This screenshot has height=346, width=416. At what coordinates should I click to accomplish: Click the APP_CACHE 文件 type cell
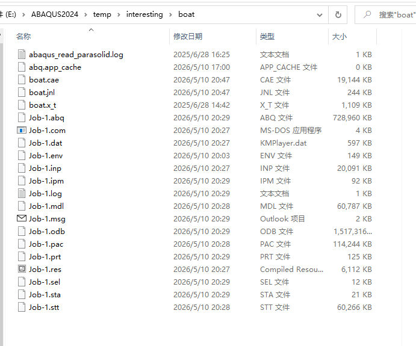point(288,67)
